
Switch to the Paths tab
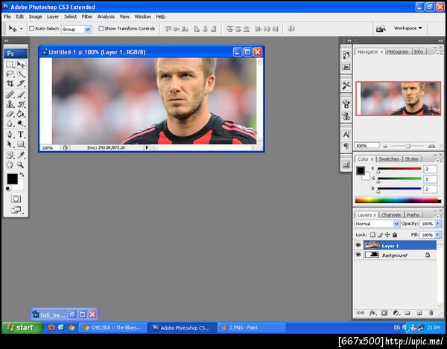(x=413, y=214)
